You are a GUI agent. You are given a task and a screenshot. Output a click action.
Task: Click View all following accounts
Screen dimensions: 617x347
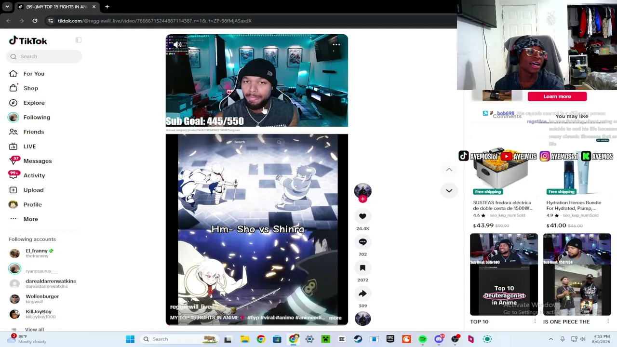point(34,330)
